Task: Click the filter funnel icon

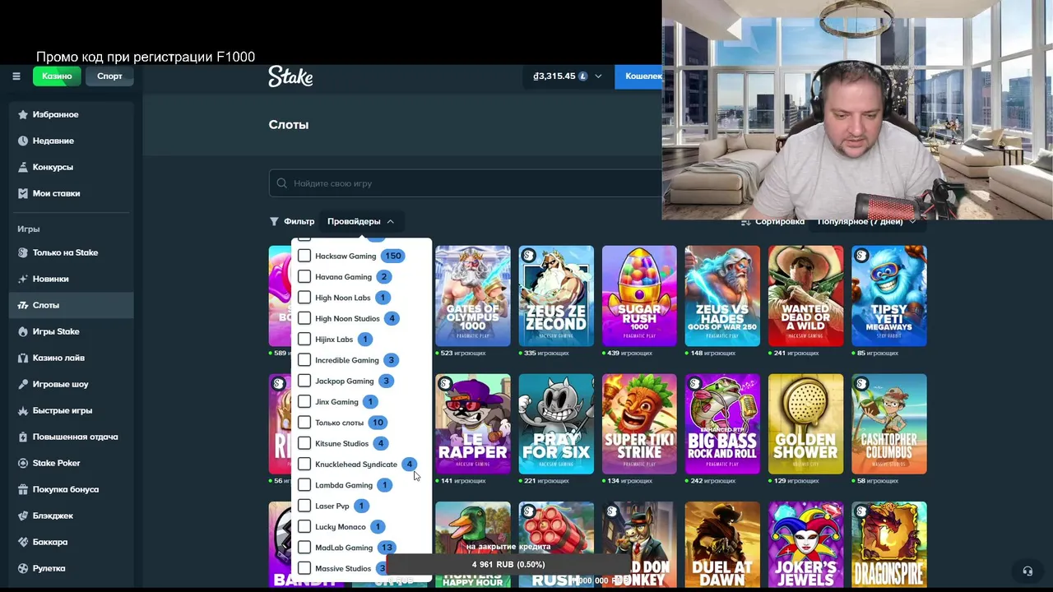Action: tap(274, 221)
